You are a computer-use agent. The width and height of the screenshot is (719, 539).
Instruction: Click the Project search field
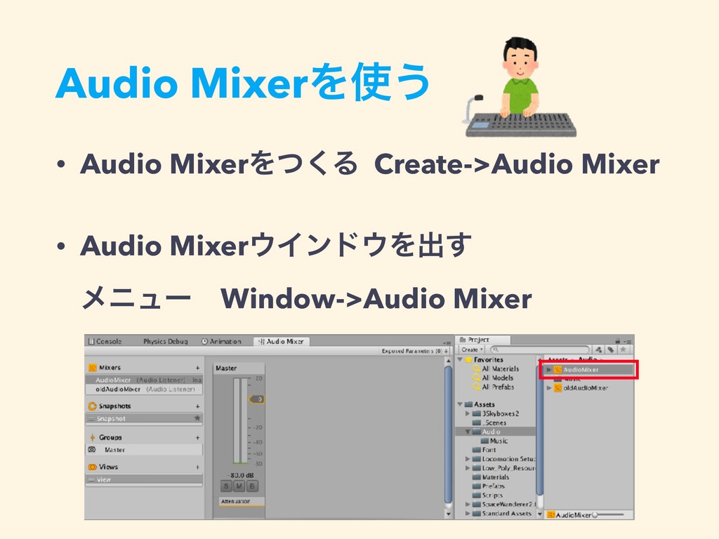point(540,350)
